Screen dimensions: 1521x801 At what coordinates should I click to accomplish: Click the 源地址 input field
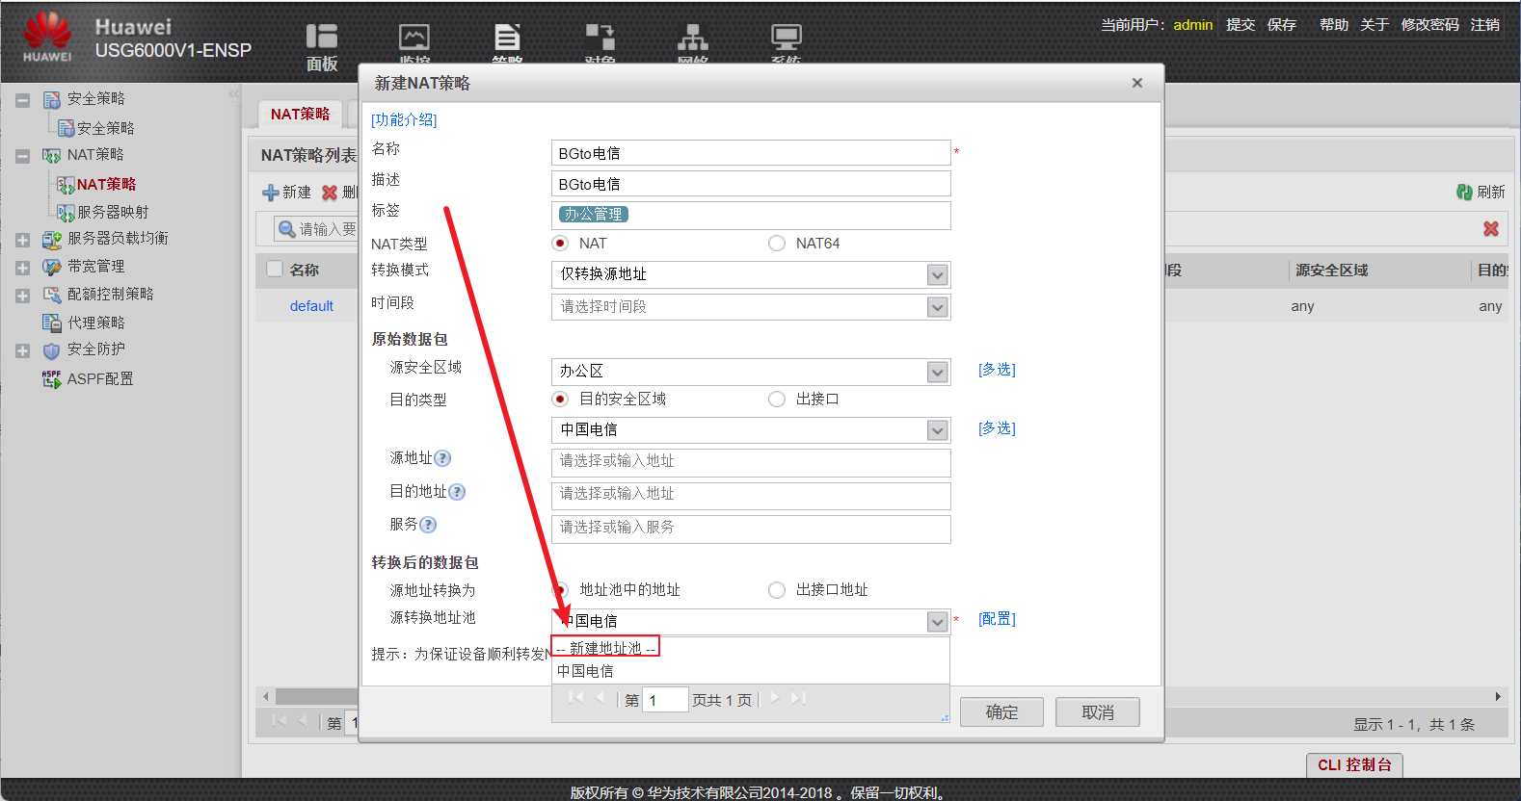tap(751, 462)
